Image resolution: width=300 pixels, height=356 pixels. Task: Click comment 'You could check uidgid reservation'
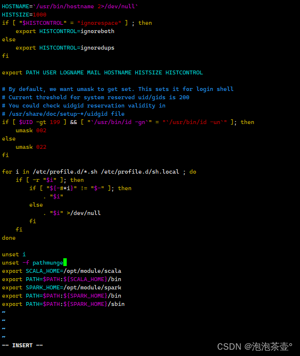click(x=84, y=106)
